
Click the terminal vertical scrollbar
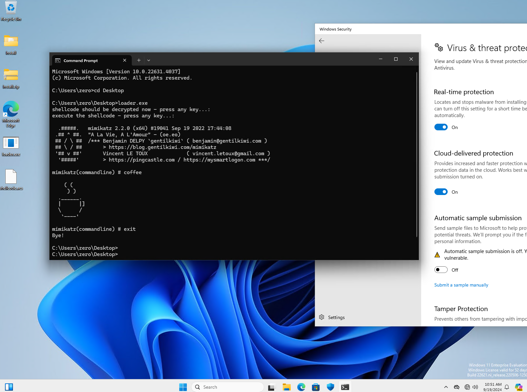(x=417, y=154)
